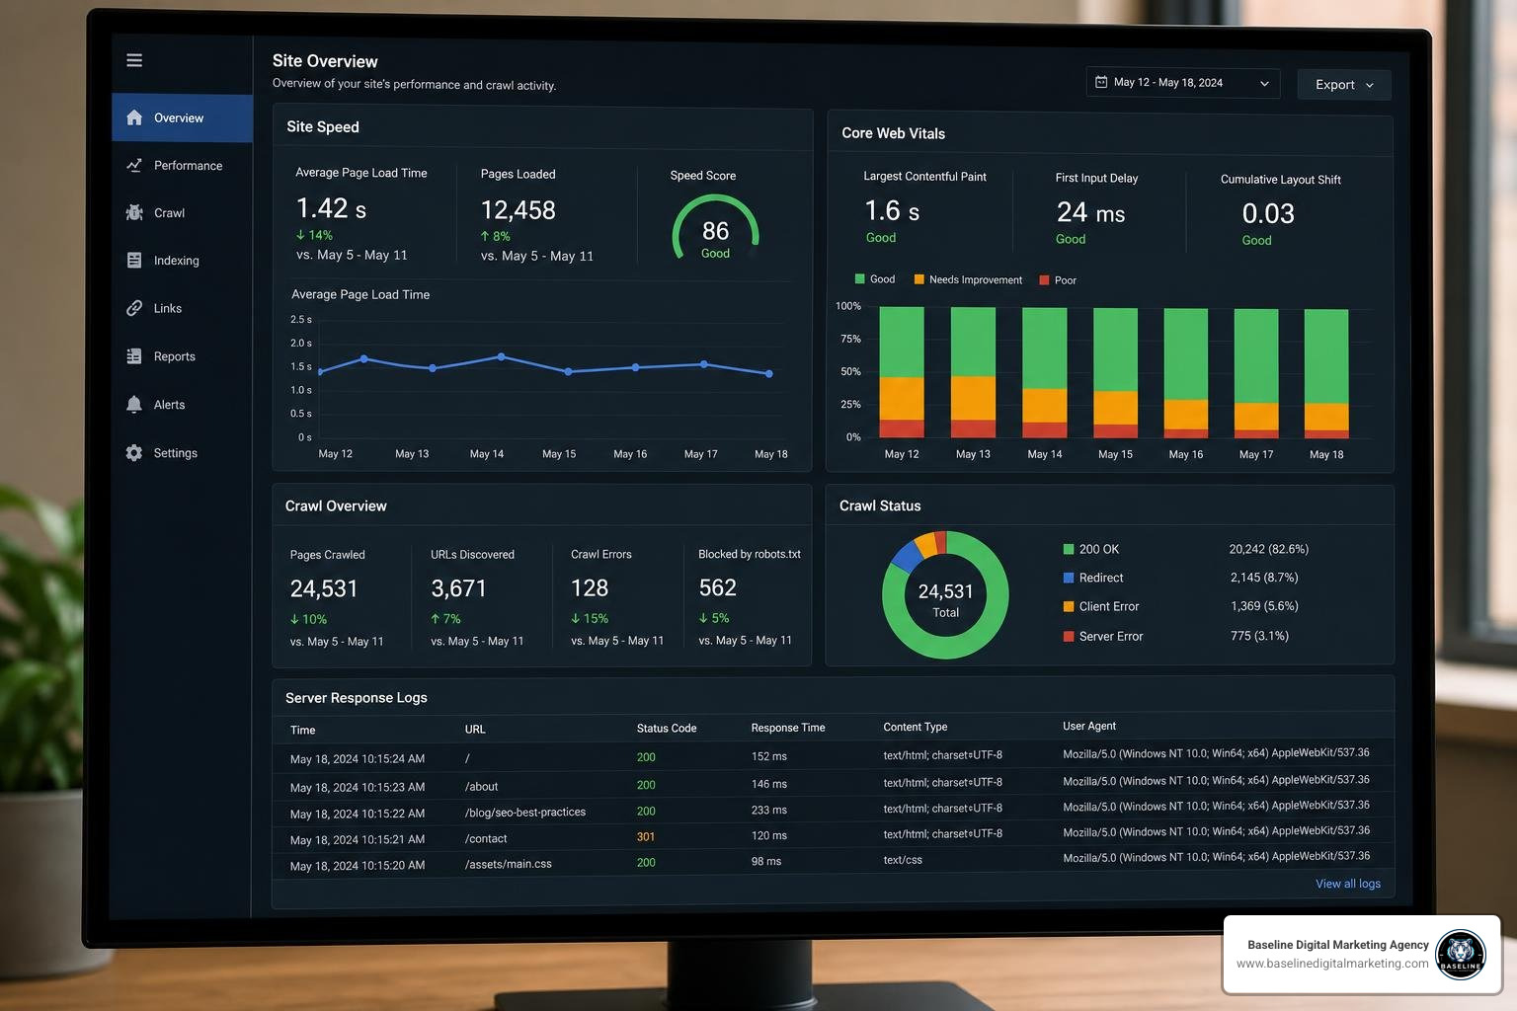The image size is (1517, 1011).
Task: Click the Cumulative Layout Shift 0.03 value
Action: click(x=1268, y=213)
